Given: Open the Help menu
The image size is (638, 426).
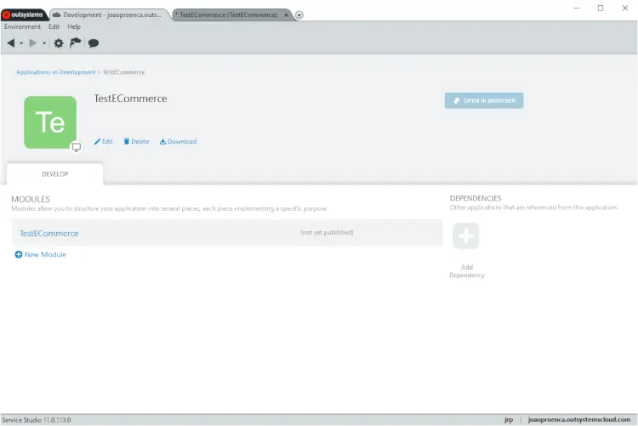Looking at the screenshot, I should 74,27.
